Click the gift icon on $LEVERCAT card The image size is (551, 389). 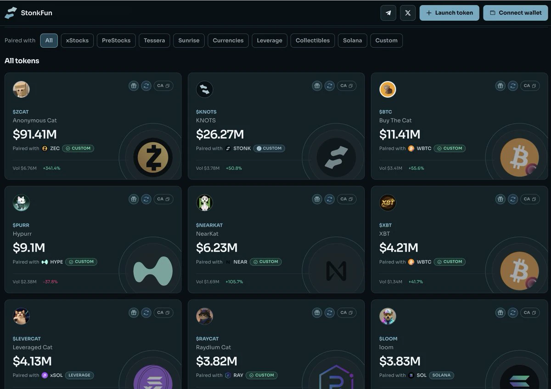click(134, 312)
